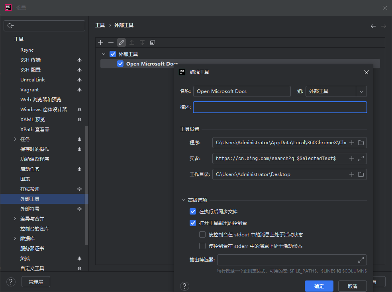Expand 数据库 in sidebar

(x=15, y=239)
